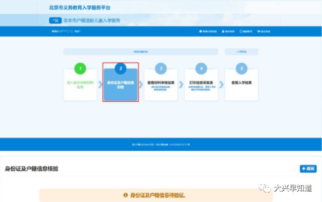
Task: Click the 北京市义务教育入学服务平台 site title
Action: 80,8
